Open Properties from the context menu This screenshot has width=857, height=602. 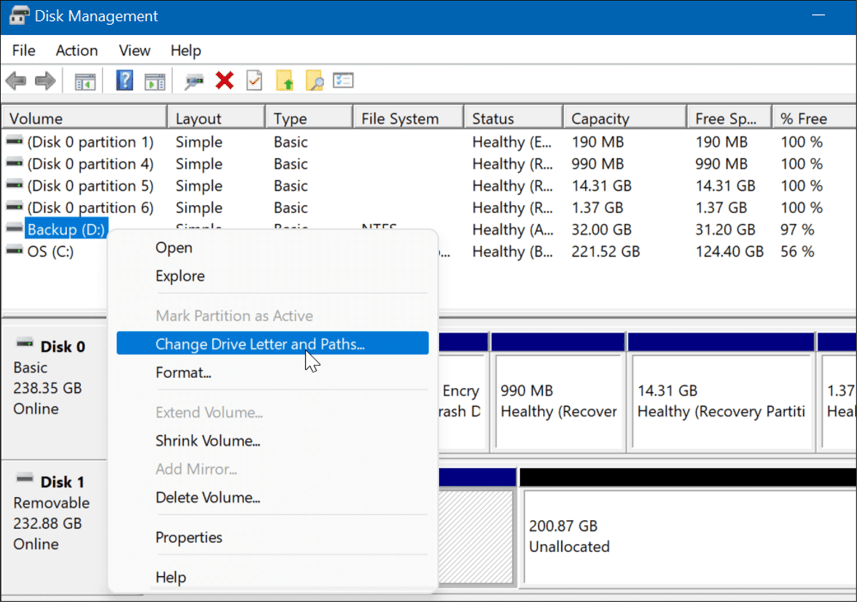189,537
